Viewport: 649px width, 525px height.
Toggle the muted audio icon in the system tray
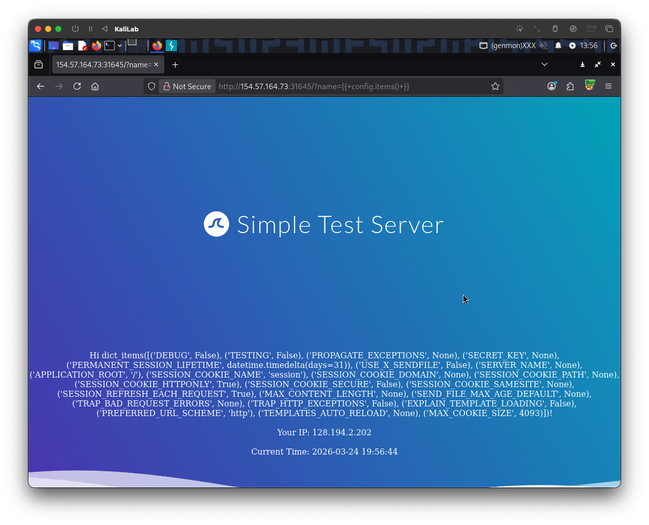pyautogui.click(x=544, y=46)
